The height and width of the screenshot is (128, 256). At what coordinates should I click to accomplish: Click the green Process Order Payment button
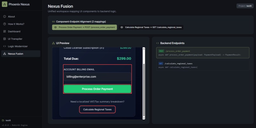97,89
